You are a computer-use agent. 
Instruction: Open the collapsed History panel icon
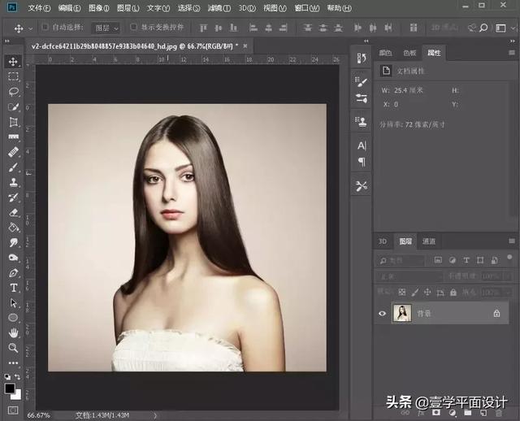pos(362,58)
